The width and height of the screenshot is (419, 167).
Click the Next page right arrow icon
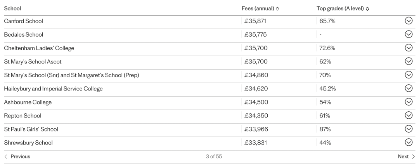(x=414, y=157)
